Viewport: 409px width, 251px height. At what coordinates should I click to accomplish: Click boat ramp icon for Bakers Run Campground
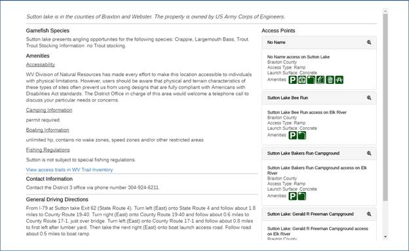click(302, 196)
